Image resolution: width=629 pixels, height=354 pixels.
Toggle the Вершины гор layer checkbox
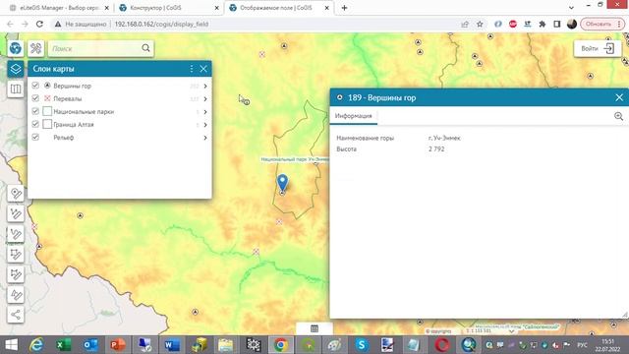coord(35,86)
